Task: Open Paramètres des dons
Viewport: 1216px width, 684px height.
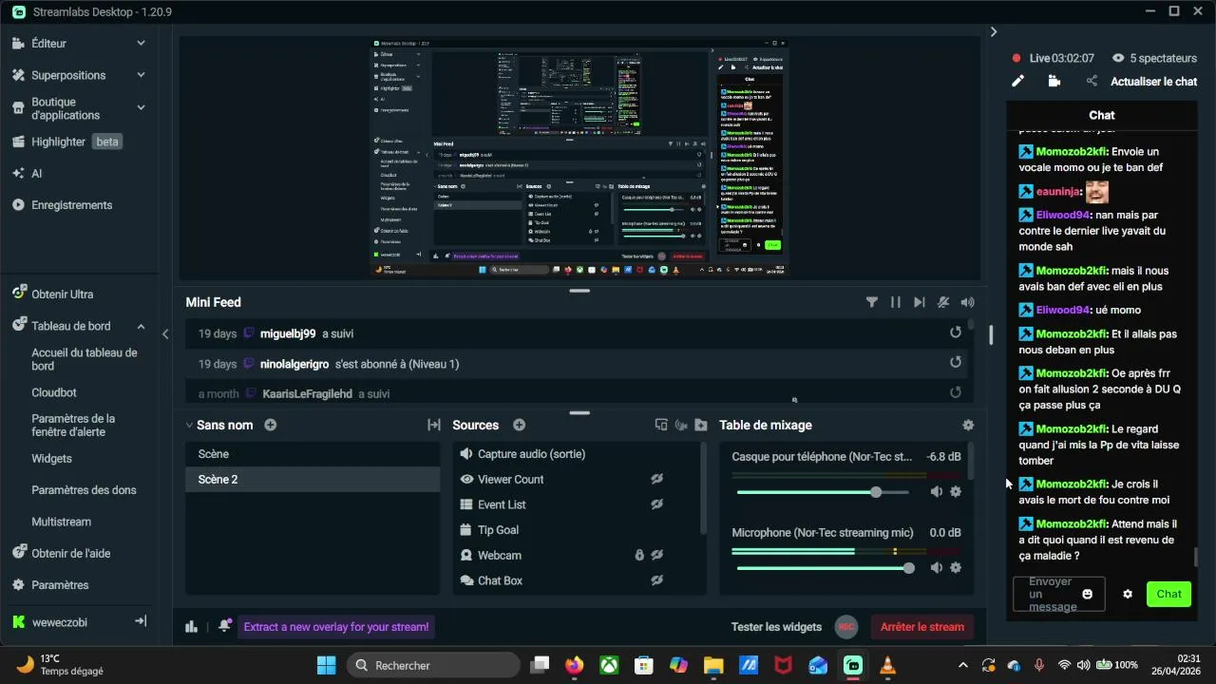Action: point(84,490)
